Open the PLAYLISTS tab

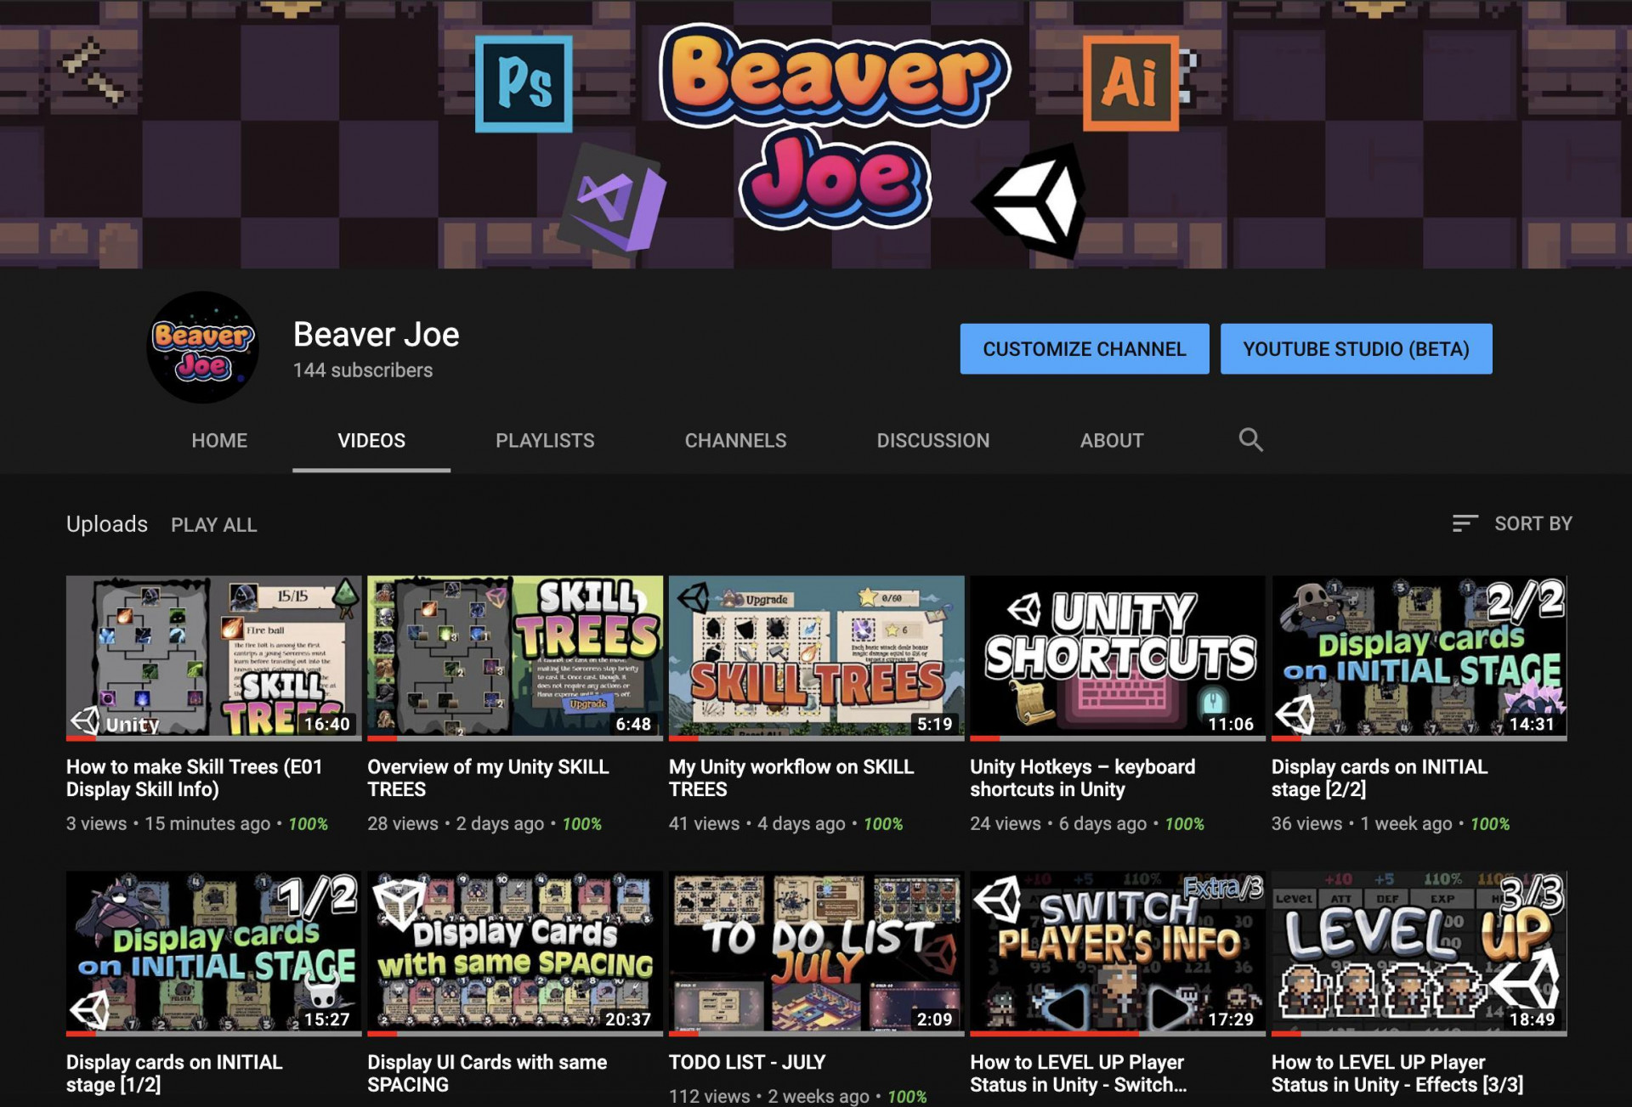[x=545, y=440]
